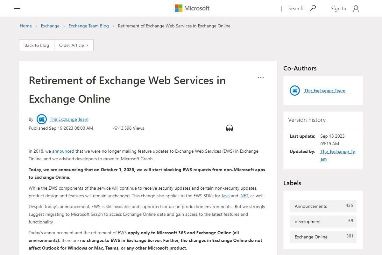Open the hamburger navigation menu
This screenshot has height=255, width=382.
pyautogui.click(x=17, y=9)
